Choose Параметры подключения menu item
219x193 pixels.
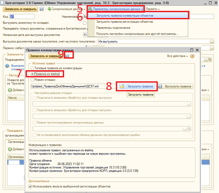click(138, 28)
